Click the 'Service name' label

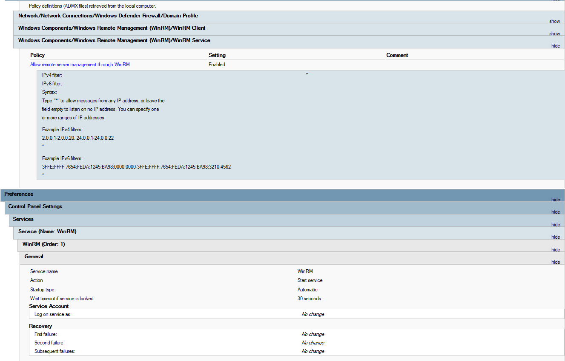(x=44, y=271)
